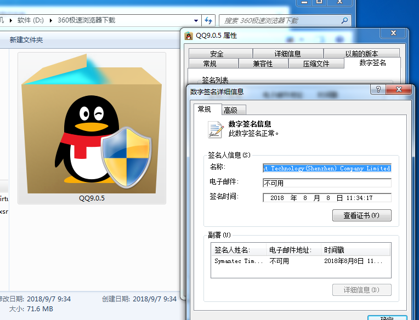This screenshot has width=419, height=320.
Task: Open the 压缩文件 tab
Action: coord(316,64)
